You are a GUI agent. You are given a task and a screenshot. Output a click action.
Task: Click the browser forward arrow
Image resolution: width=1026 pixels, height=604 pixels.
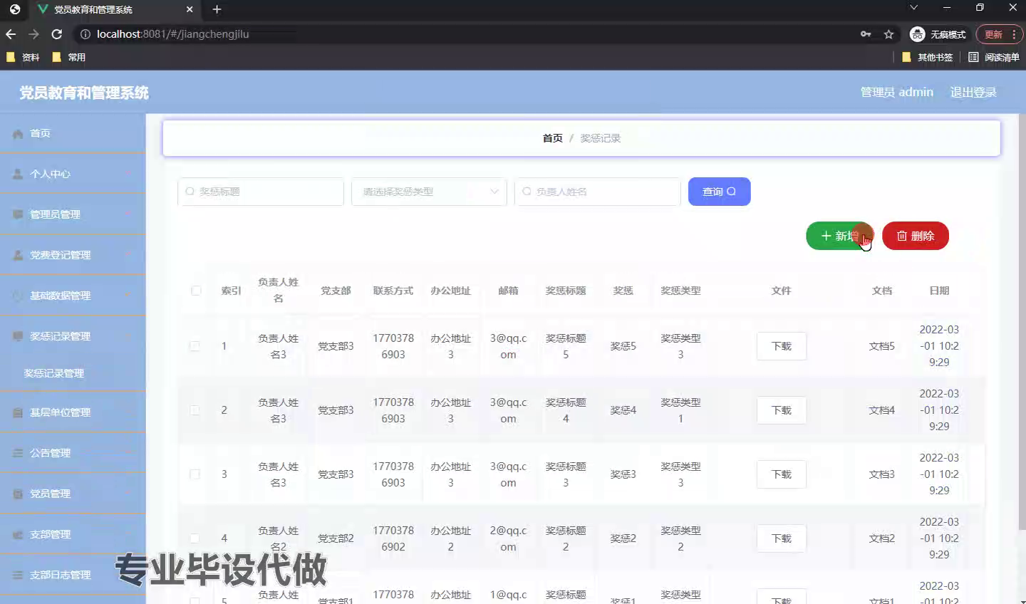(33, 34)
